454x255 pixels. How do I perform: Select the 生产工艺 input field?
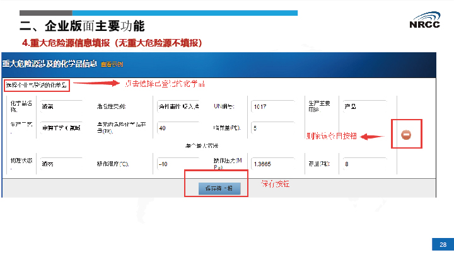pos(61,128)
